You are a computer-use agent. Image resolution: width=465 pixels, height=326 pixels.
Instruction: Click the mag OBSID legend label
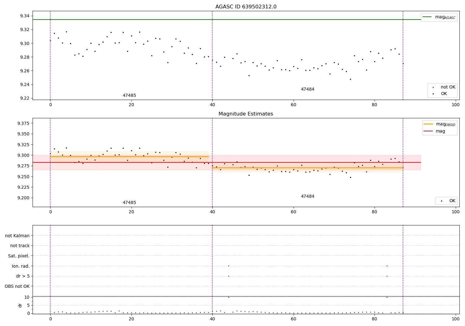pyautogui.click(x=445, y=125)
